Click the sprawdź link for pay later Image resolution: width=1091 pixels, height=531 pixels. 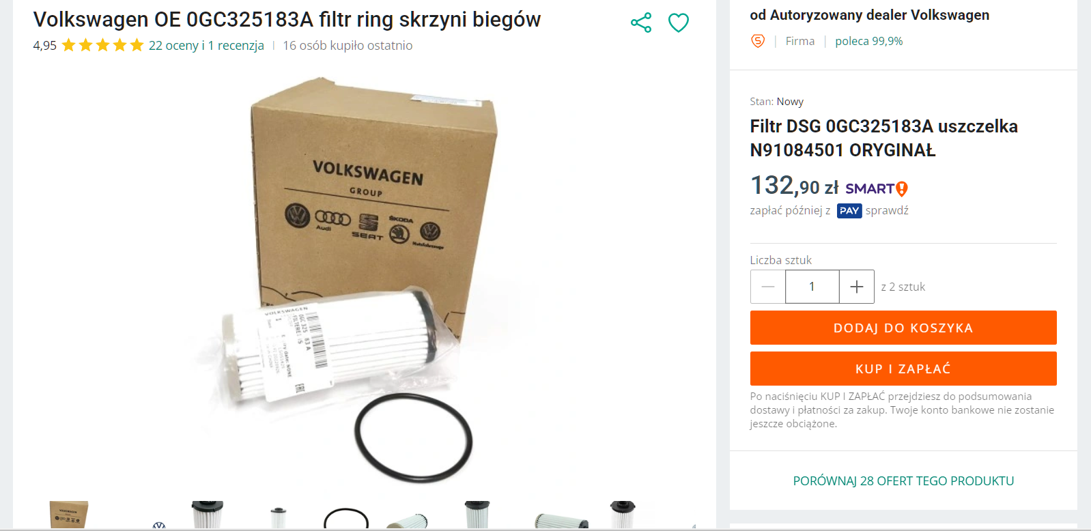887,211
